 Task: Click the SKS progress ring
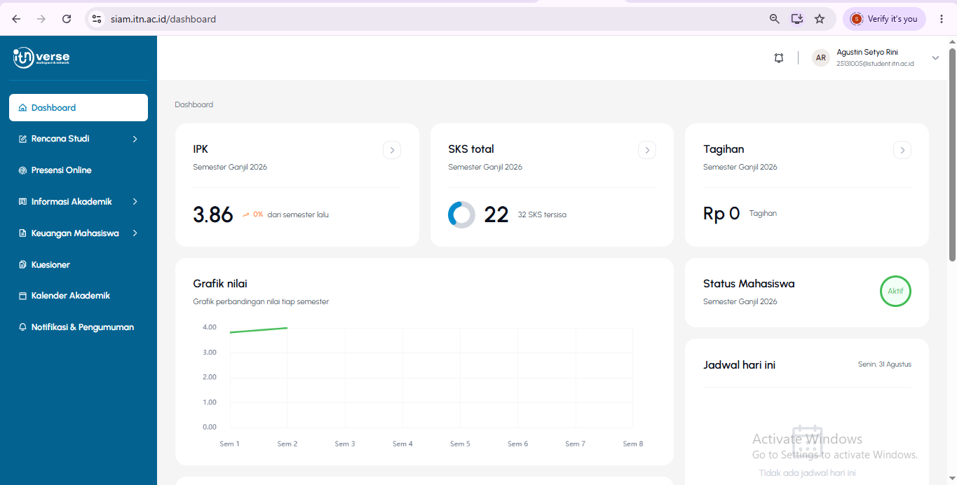(461, 214)
